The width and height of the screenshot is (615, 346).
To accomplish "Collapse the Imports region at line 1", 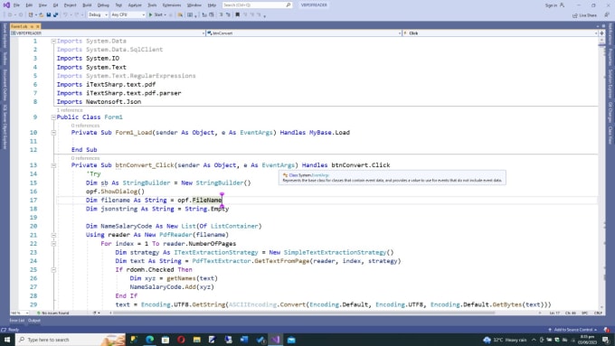I will [x=53, y=41].
